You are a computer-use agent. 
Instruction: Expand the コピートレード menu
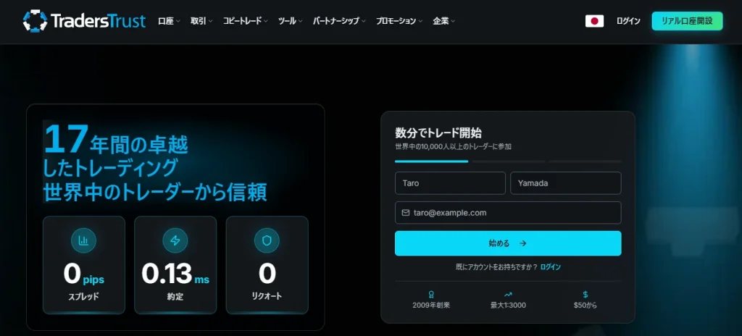(x=246, y=21)
